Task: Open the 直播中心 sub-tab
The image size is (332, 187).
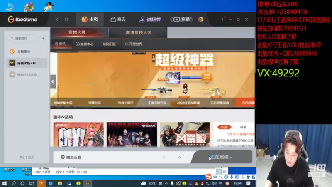Action: pos(85,44)
